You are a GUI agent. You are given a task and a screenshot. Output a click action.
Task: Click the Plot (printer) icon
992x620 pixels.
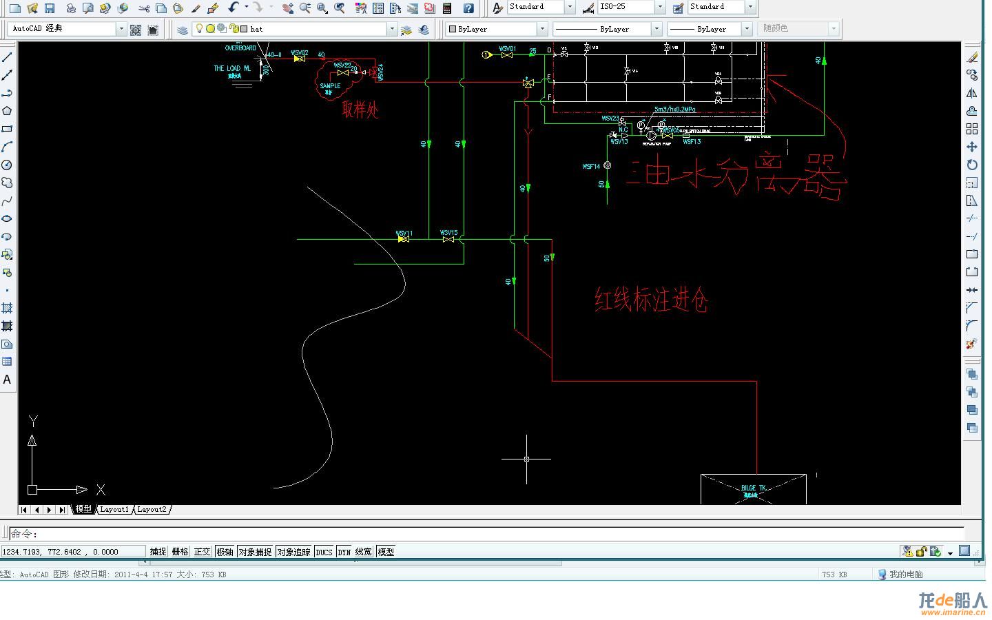pos(70,8)
